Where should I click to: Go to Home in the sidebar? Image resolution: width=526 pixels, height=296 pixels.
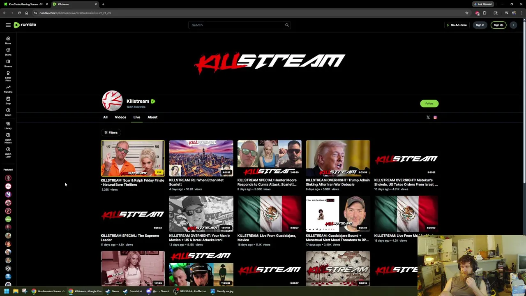coord(8,40)
